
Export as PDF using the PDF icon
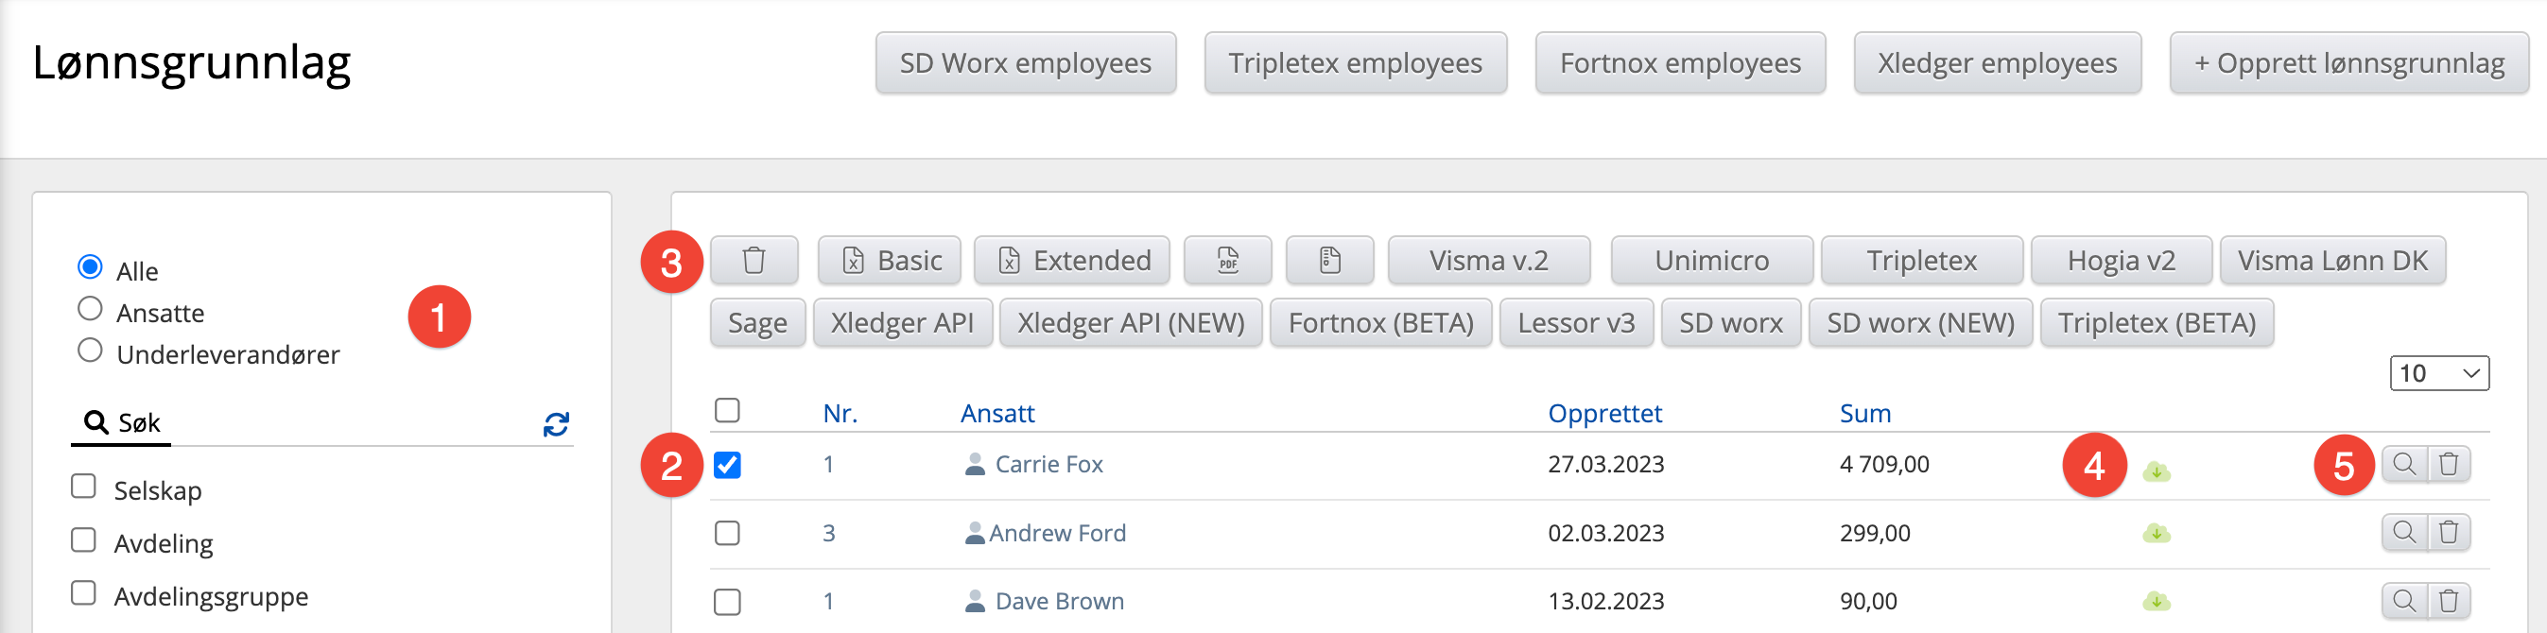pyautogui.click(x=1228, y=261)
